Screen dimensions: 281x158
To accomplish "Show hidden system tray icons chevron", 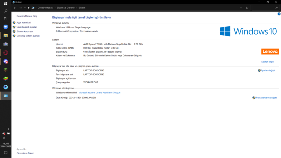I will 8,129.
